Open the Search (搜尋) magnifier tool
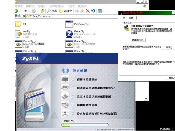 (x=49, y=11)
